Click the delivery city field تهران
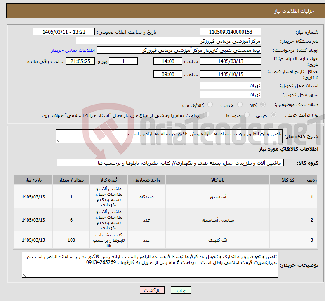This screenshot has height=301, width=325. [231, 95]
